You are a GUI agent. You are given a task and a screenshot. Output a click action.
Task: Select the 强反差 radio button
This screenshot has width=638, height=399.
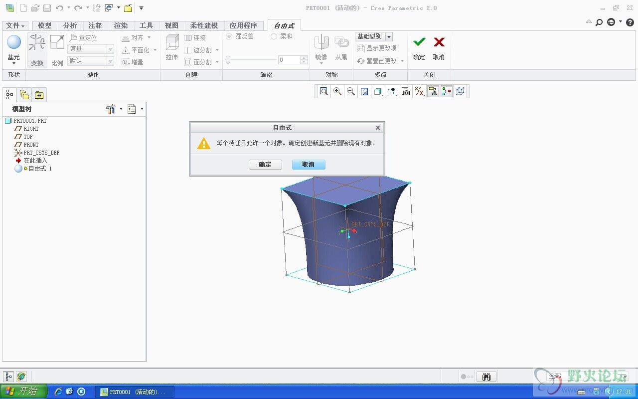tap(229, 36)
